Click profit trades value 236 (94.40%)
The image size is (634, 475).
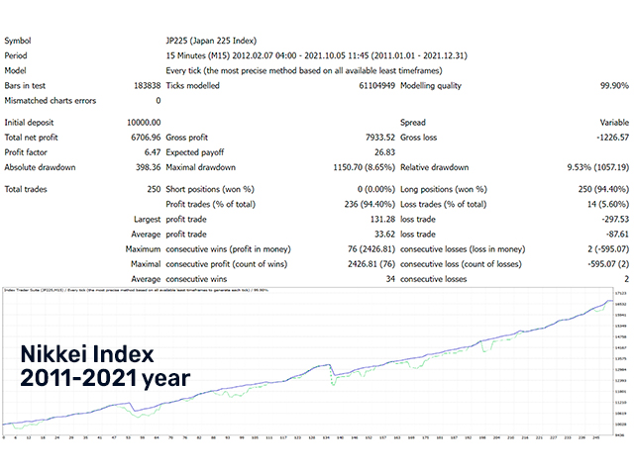click(x=370, y=205)
